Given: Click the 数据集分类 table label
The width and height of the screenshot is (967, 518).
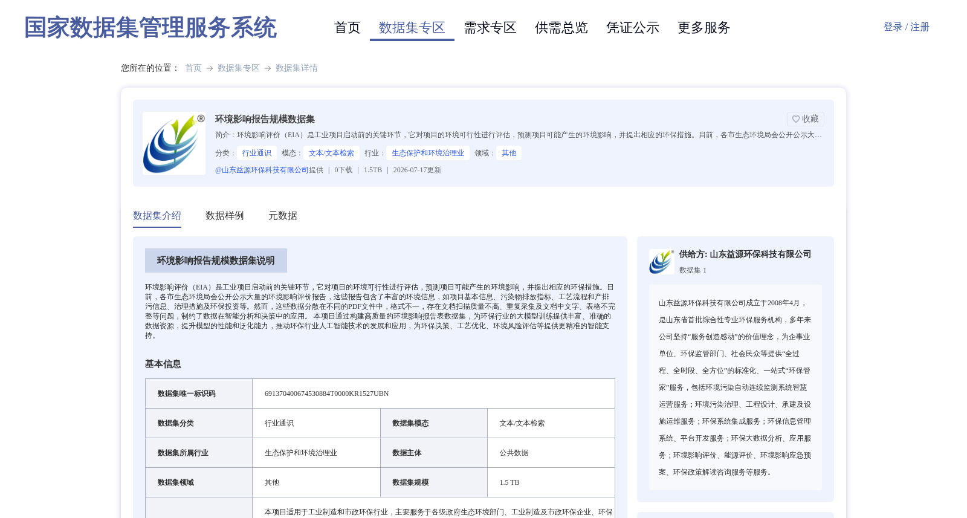Looking at the screenshot, I should [x=176, y=423].
